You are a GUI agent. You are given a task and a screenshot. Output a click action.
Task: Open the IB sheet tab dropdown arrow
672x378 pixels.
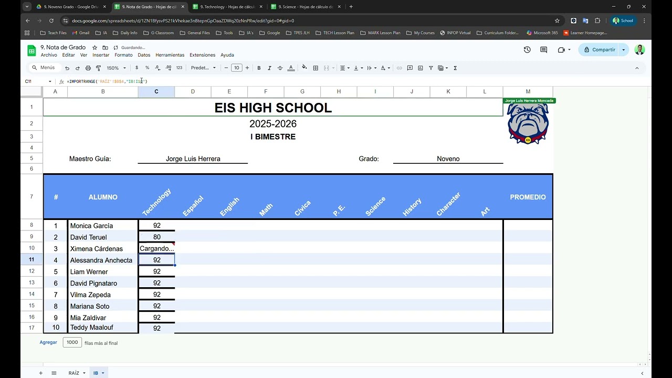(x=103, y=373)
